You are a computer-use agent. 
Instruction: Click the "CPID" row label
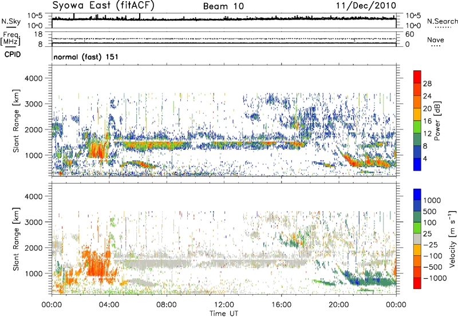[x=13, y=54]
